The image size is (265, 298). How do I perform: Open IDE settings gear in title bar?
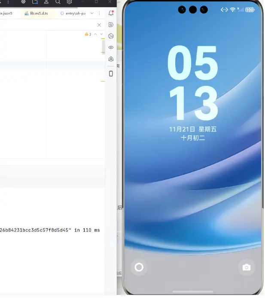(x=69, y=2)
